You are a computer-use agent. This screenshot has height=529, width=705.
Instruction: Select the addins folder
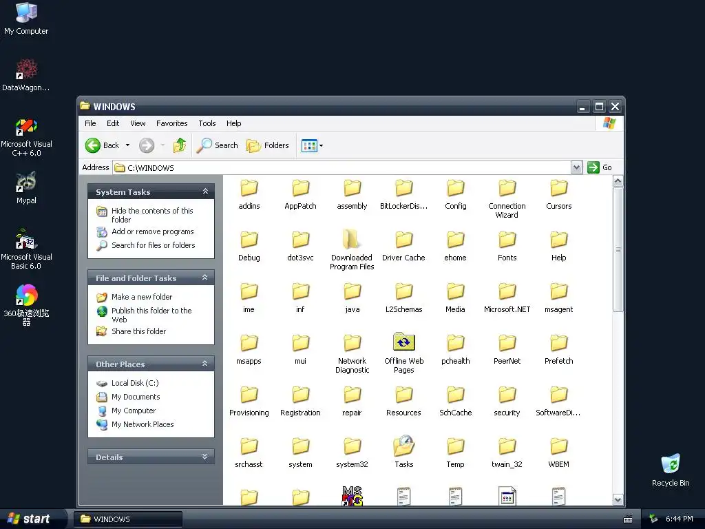(249, 195)
